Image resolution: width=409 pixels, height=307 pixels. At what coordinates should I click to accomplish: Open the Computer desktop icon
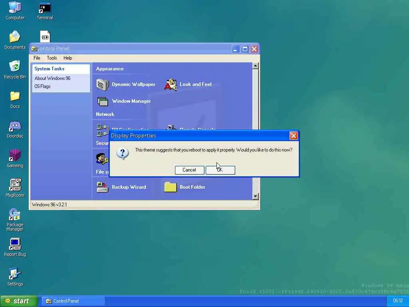point(15,10)
